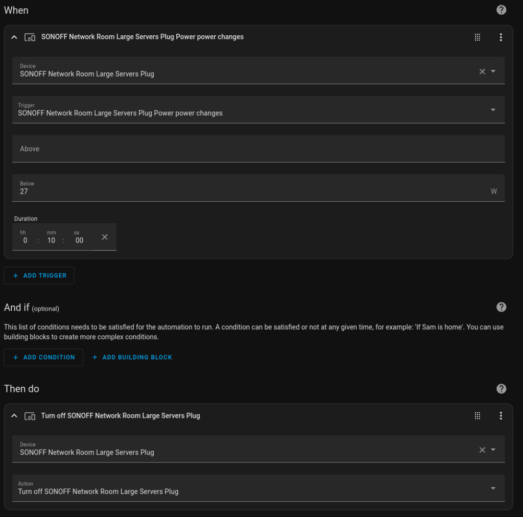Grab the trigger card drag handle

(478, 37)
